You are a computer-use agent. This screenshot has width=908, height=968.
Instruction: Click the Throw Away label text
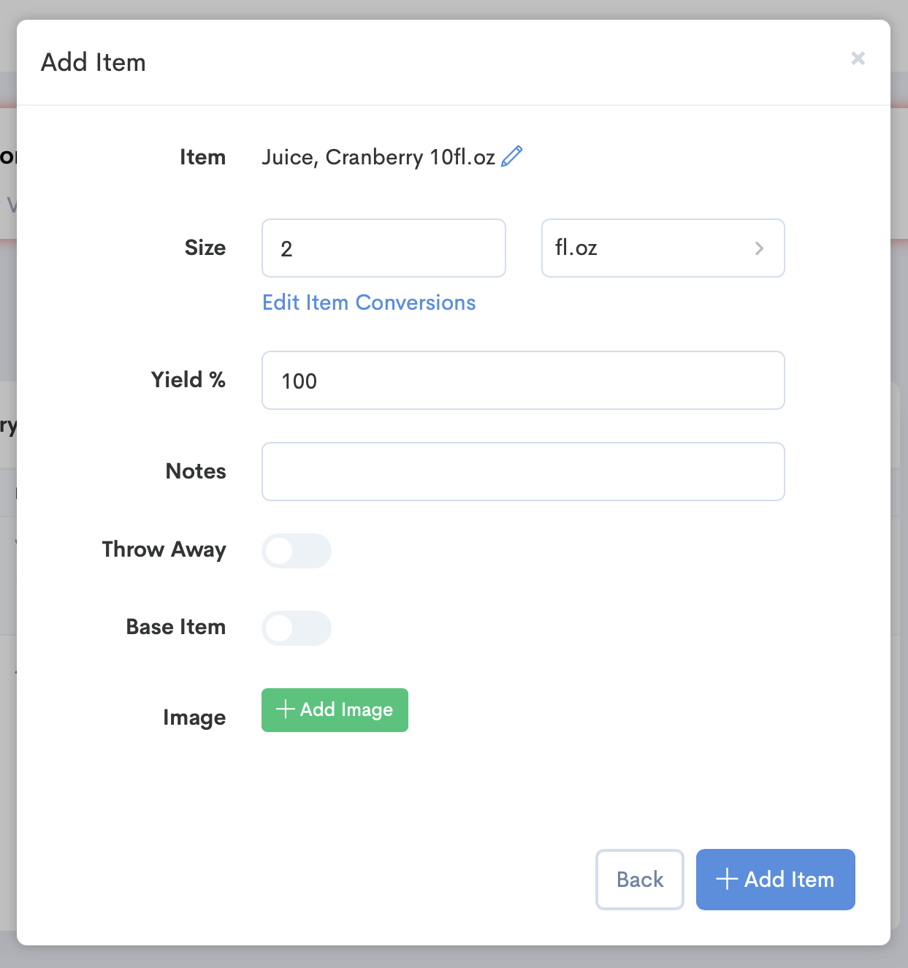click(x=164, y=549)
